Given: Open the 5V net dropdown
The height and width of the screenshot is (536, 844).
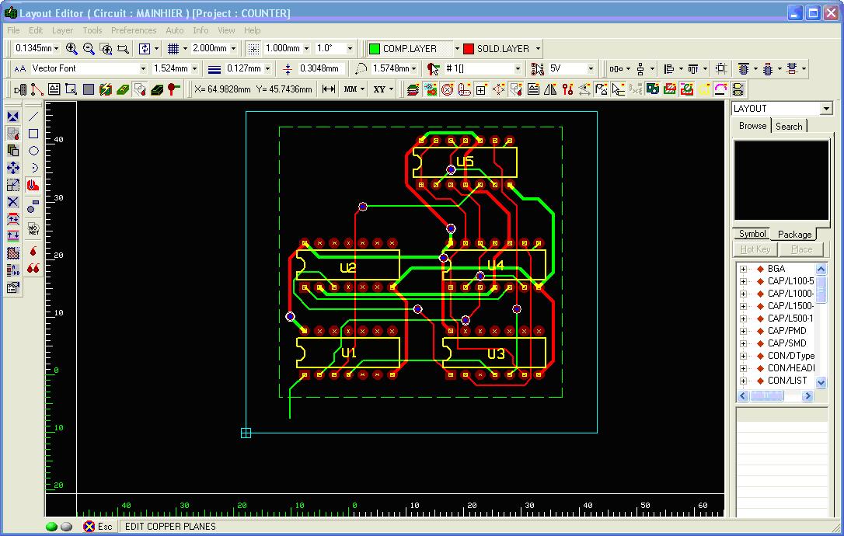Looking at the screenshot, I should click(591, 69).
